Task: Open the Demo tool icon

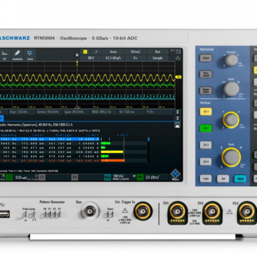Action: coord(30,55)
